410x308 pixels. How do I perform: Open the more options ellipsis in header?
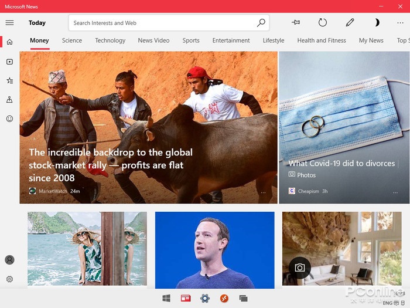[x=400, y=23]
